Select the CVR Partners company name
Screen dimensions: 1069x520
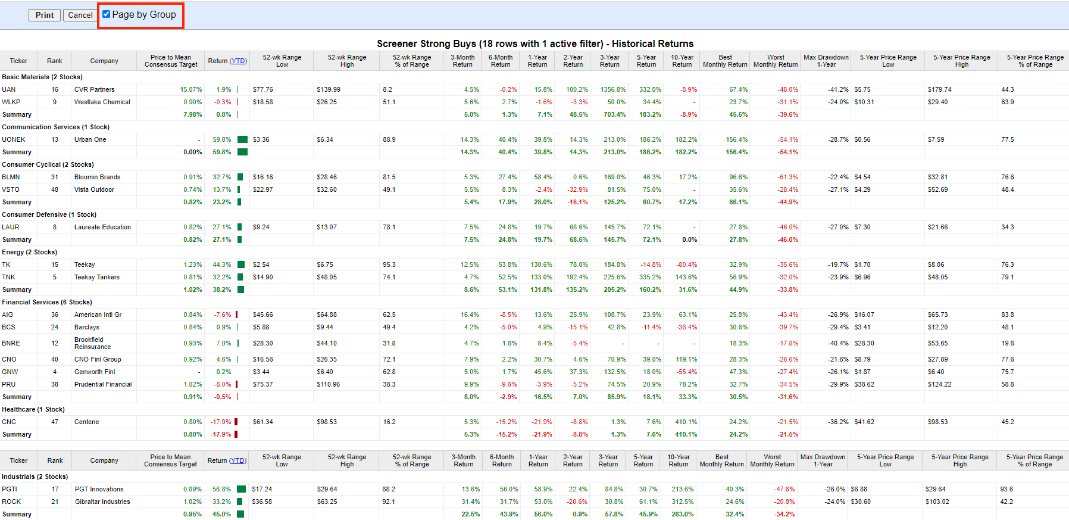[94, 89]
